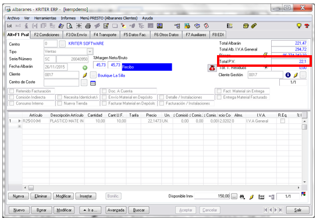Image resolution: width=320 pixels, height=219 pixels.
Task: Click the browse button after Cliente Gestión pencil
Action: click(303, 75)
